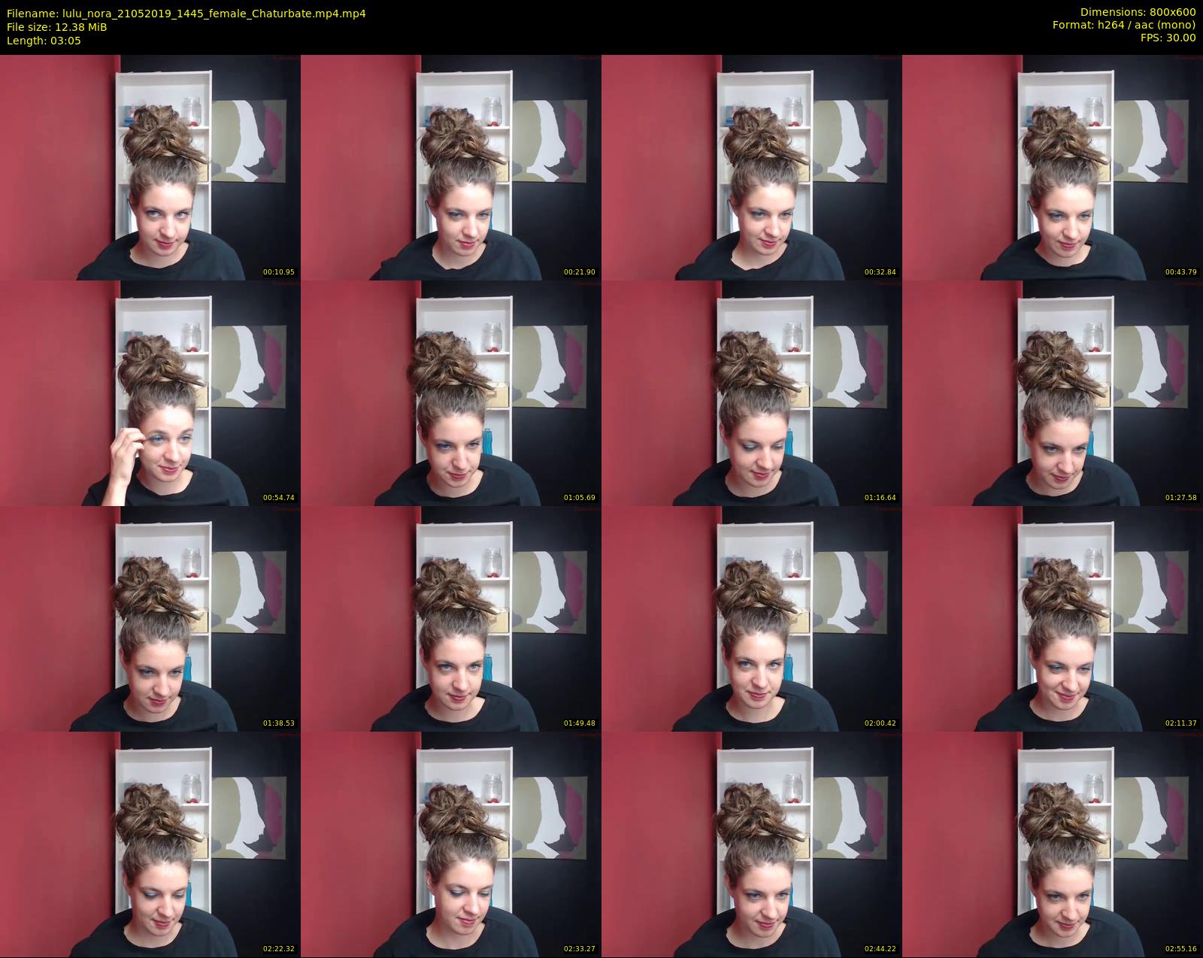Image resolution: width=1203 pixels, height=958 pixels.
Task: Click the File size 12.38 MiB line
Action: pyautogui.click(x=57, y=27)
